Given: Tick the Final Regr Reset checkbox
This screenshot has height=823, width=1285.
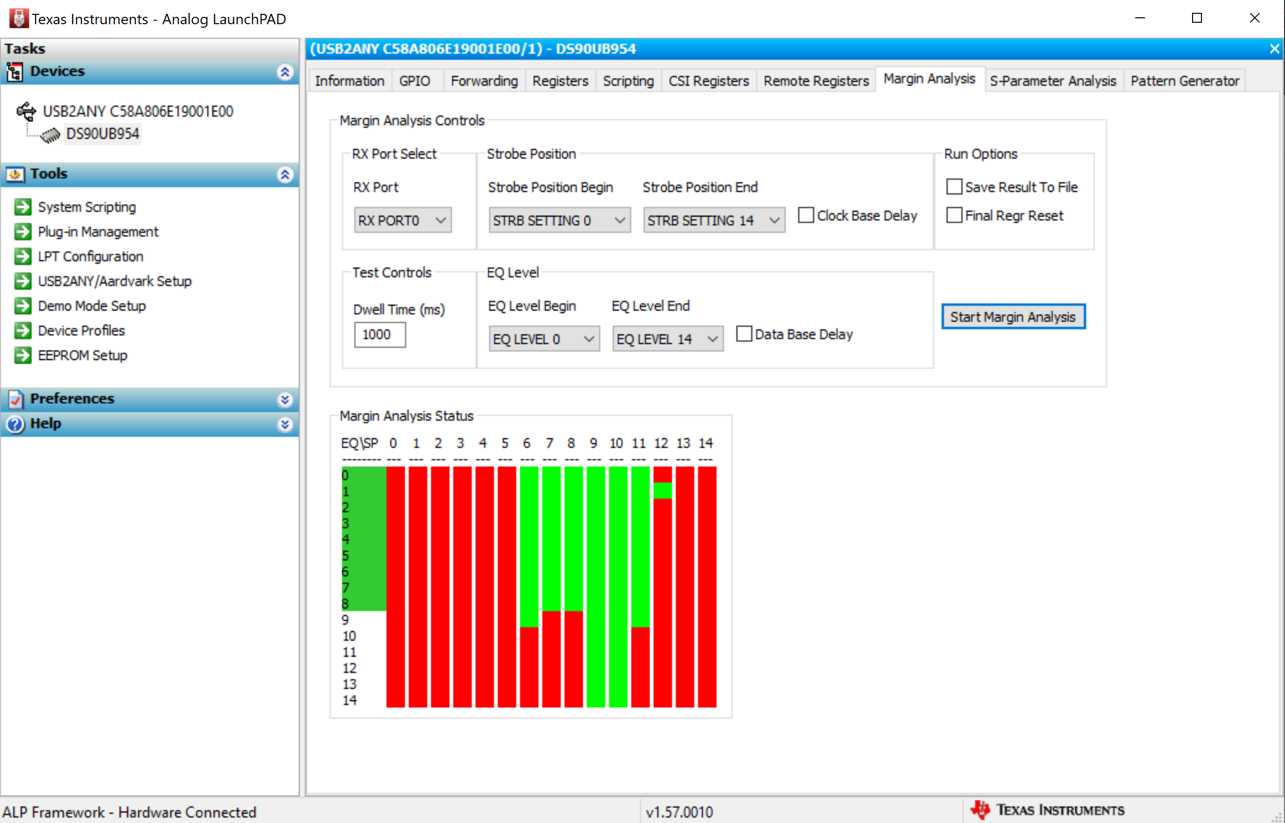Looking at the screenshot, I should [x=954, y=215].
